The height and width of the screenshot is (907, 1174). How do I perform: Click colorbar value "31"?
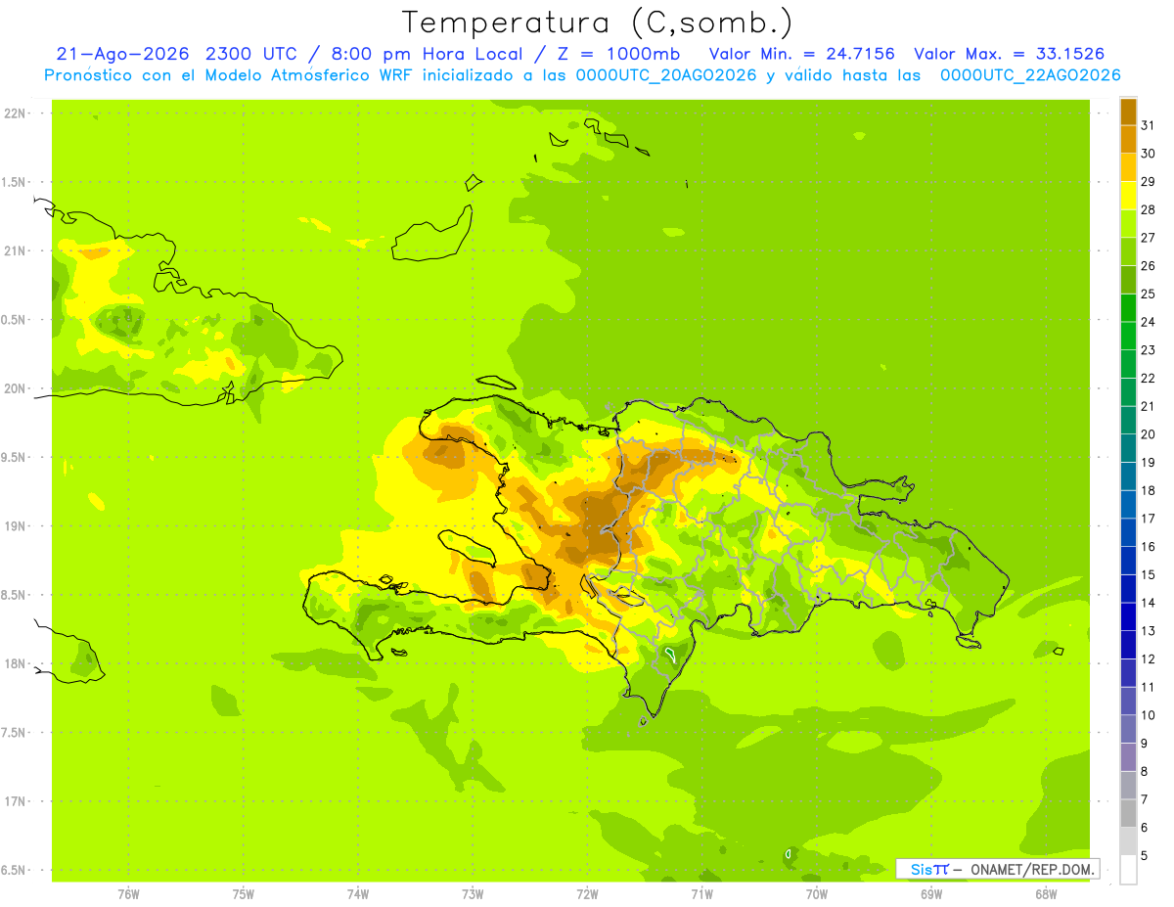pyautogui.click(x=1149, y=125)
